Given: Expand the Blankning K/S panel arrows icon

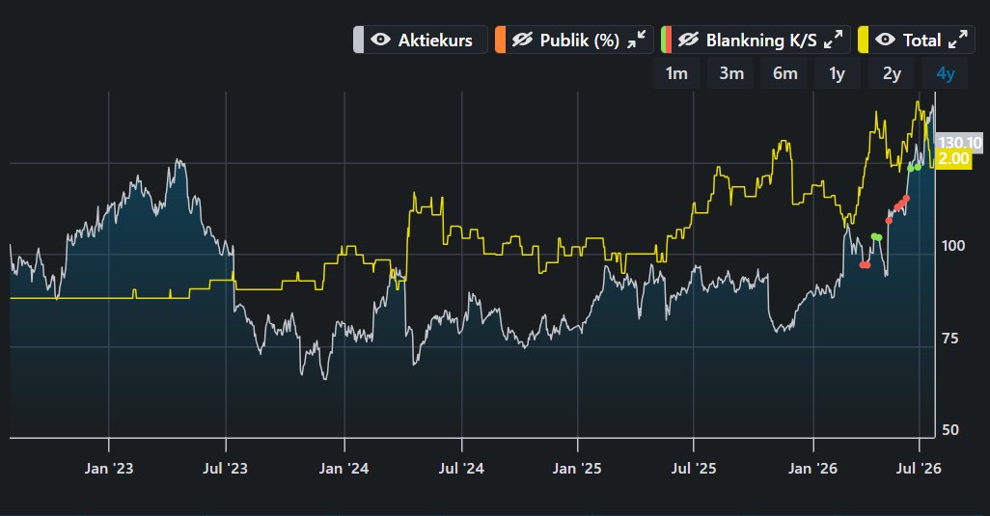Looking at the screenshot, I should [x=834, y=40].
